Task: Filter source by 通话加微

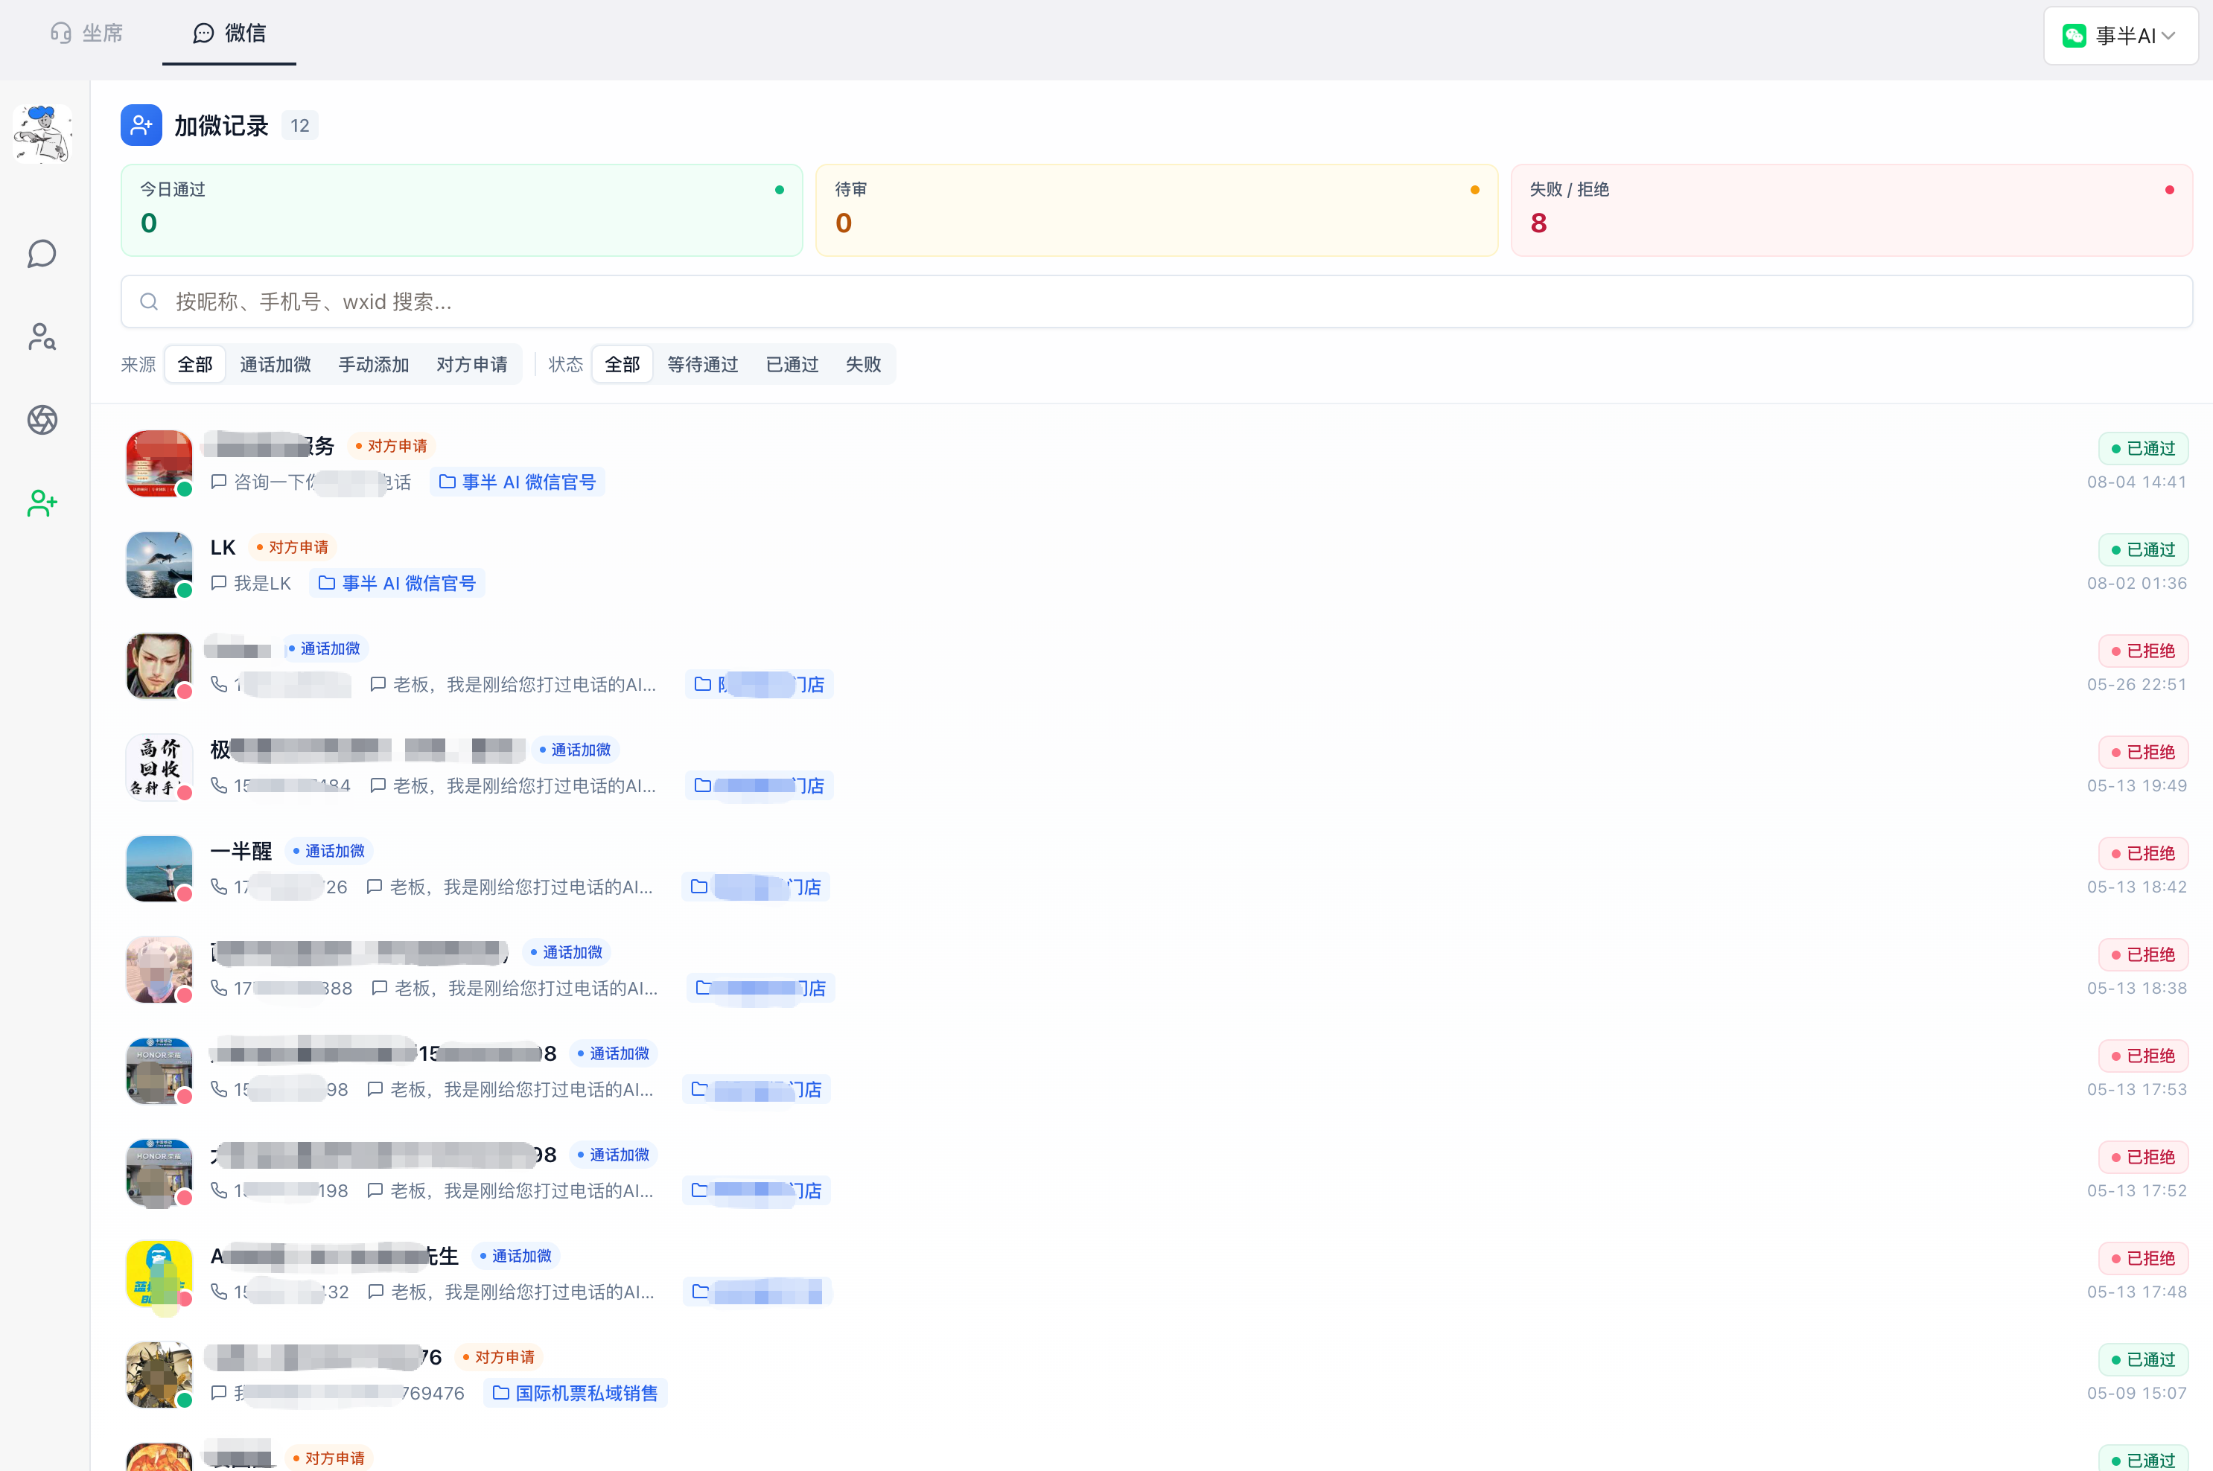Action: (275, 364)
